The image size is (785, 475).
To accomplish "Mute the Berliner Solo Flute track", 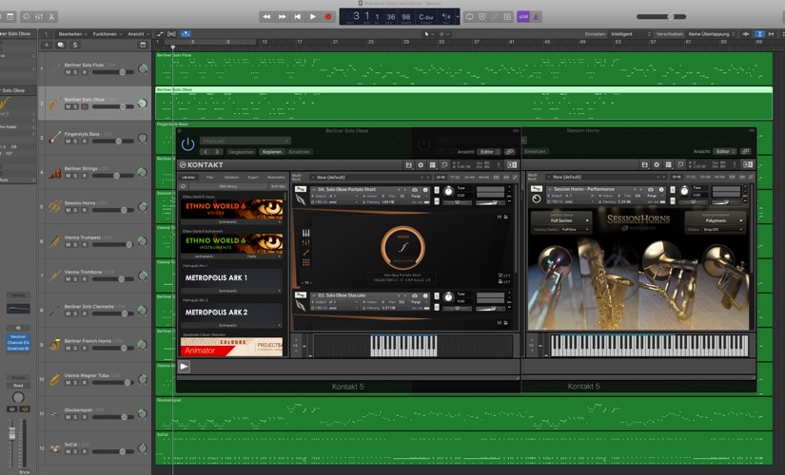I will [x=69, y=72].
